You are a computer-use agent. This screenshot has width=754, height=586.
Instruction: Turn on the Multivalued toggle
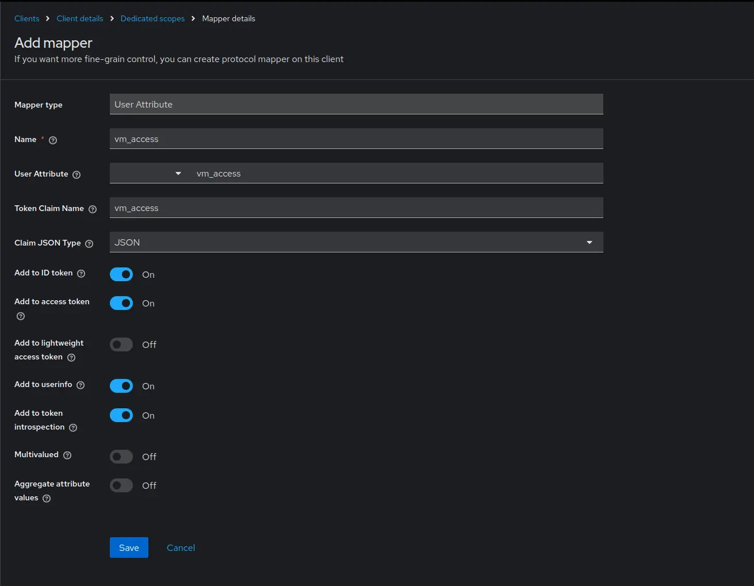tap(121, 457)
